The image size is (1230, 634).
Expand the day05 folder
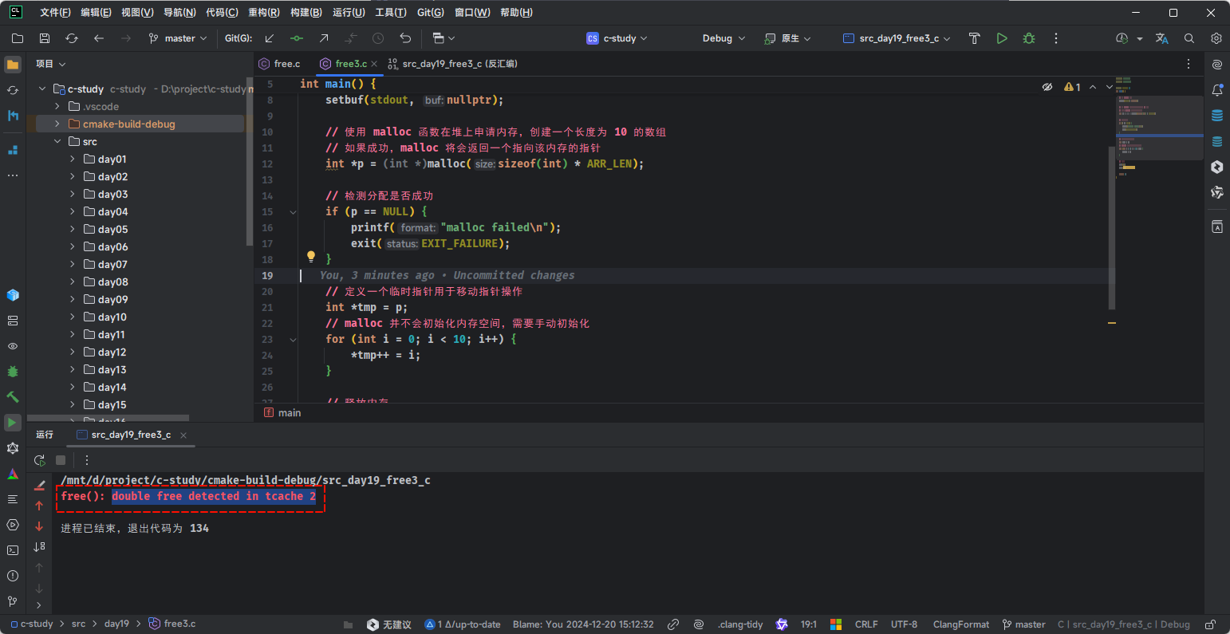click(73, 230)
